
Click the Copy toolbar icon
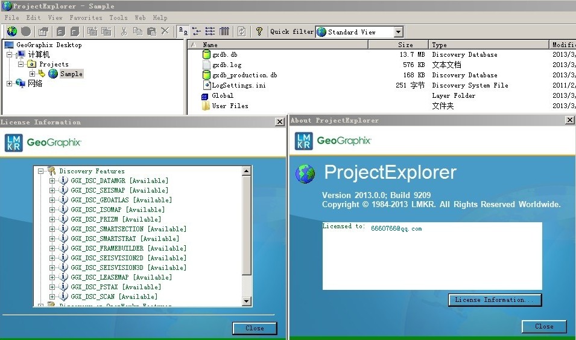click(x=138, y=31)
